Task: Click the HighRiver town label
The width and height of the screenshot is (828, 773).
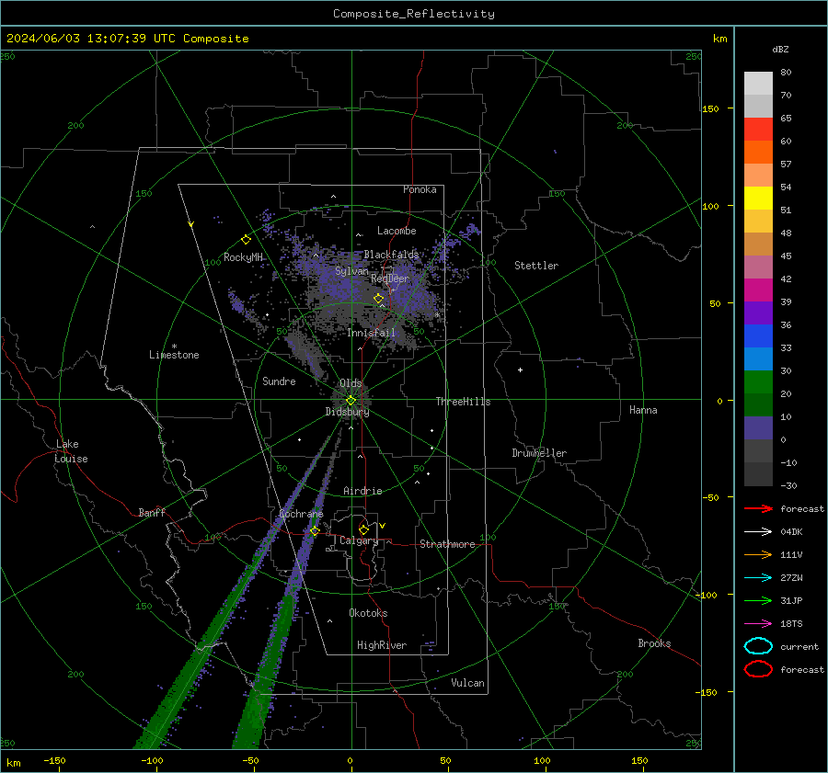Action: coord(382,645)
